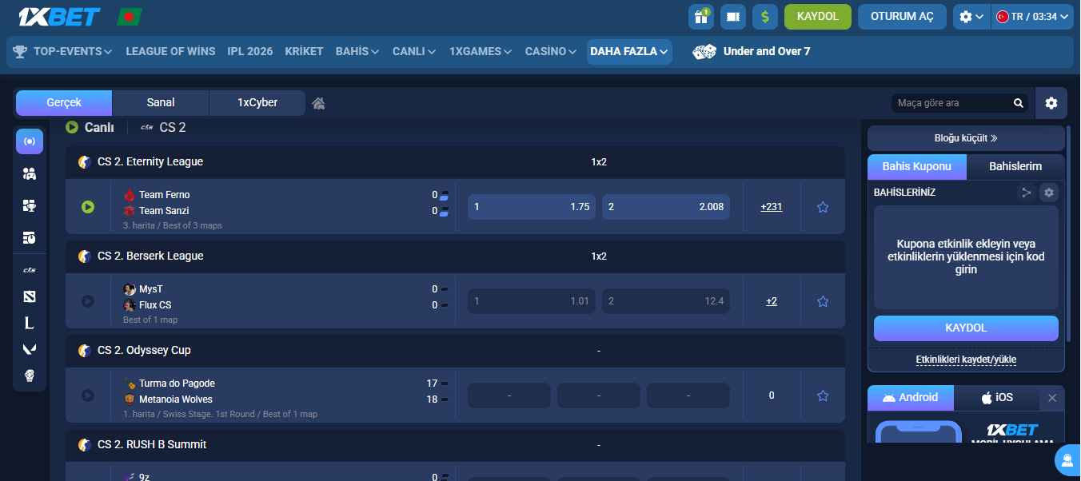Bet on Team Ferno at odds 1.75
The image size is (1081, 481).
(x=532, y=207)
